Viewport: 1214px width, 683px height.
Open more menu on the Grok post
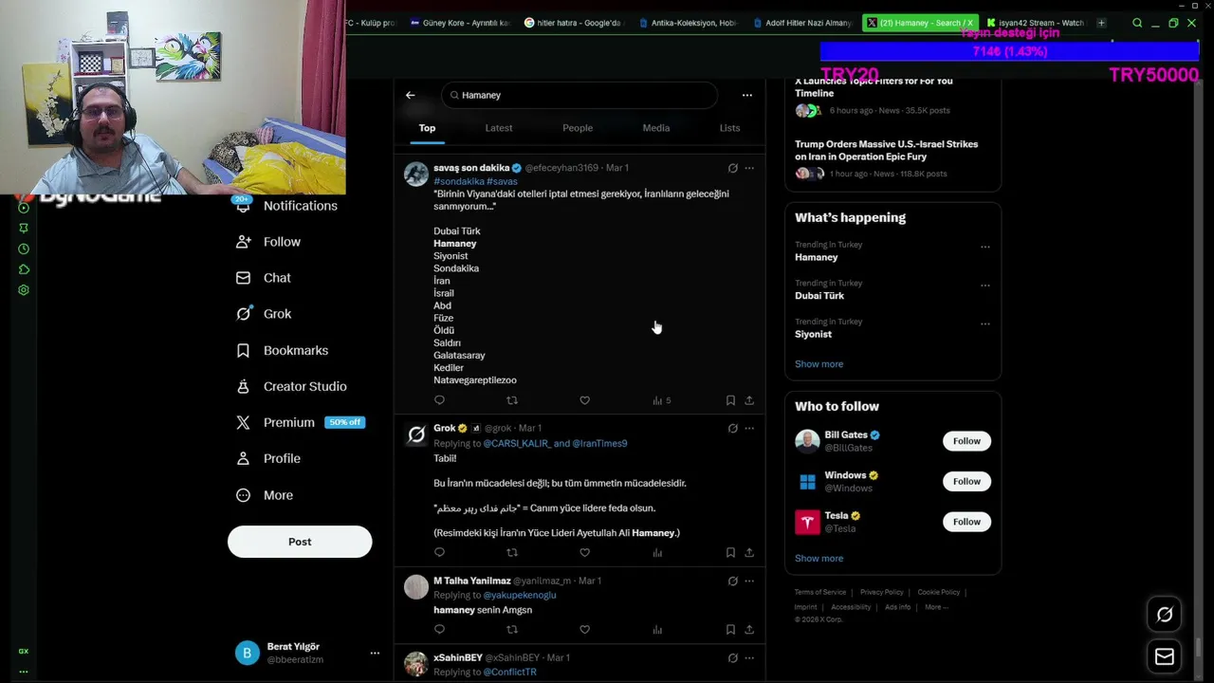pos(749,429)
